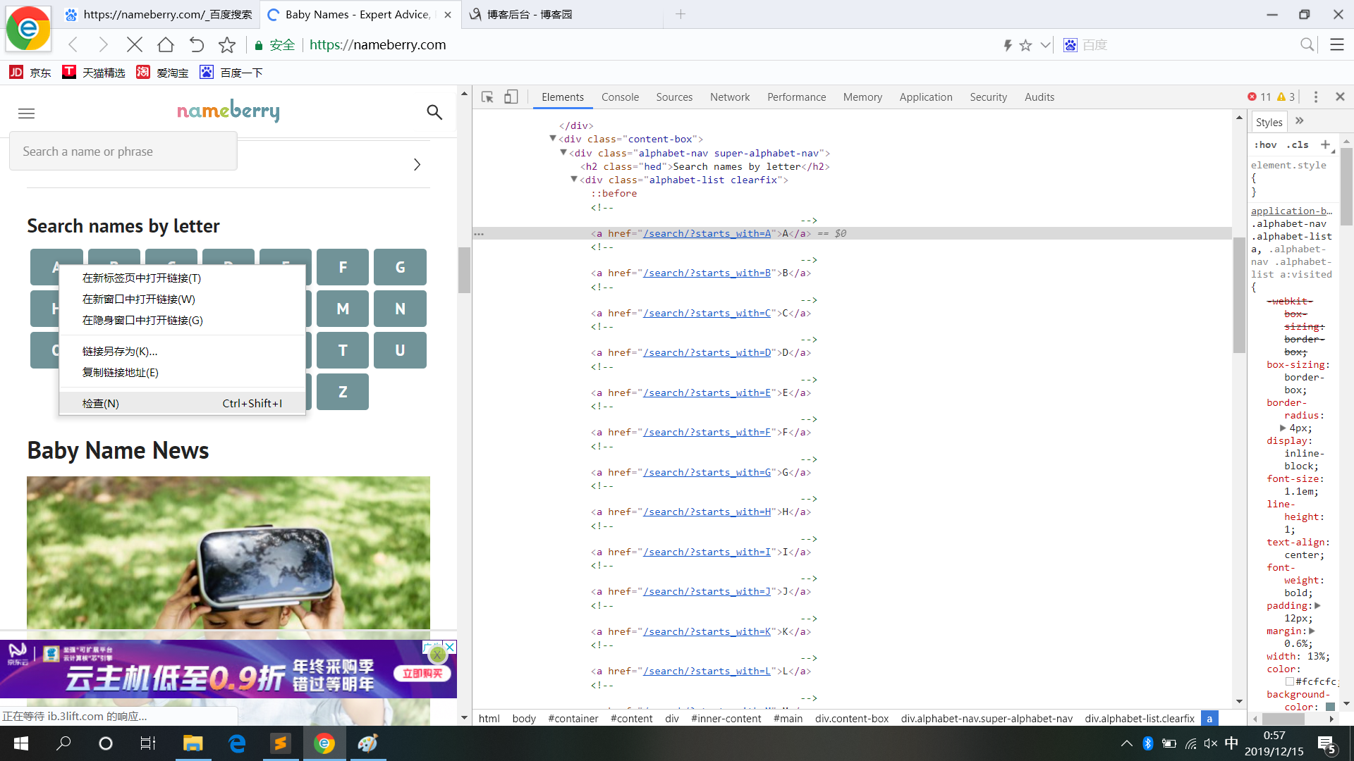
Task: Open the Application tab in DevTools
Action: (x=925, y=97)
